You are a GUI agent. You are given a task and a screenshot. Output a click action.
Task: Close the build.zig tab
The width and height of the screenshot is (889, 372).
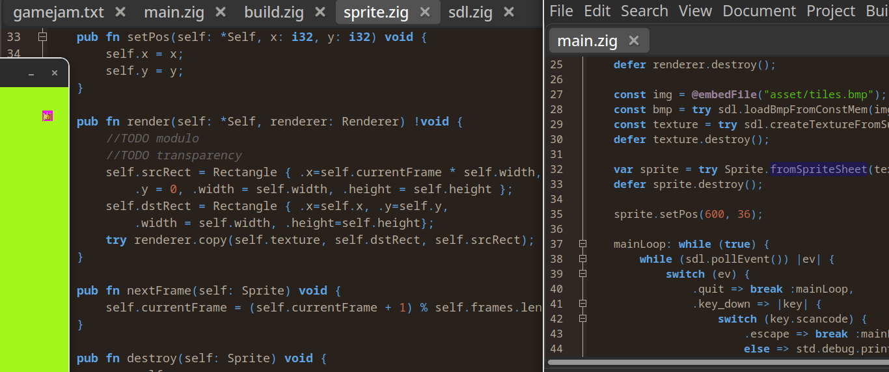pyautogui.click(x=320, y=12)
